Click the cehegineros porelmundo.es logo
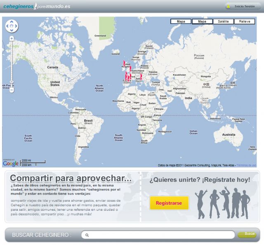Screen dimensions: 264x245 [37, 7]
